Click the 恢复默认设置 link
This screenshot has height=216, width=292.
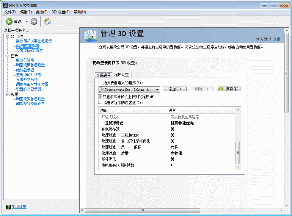(268, 39)
